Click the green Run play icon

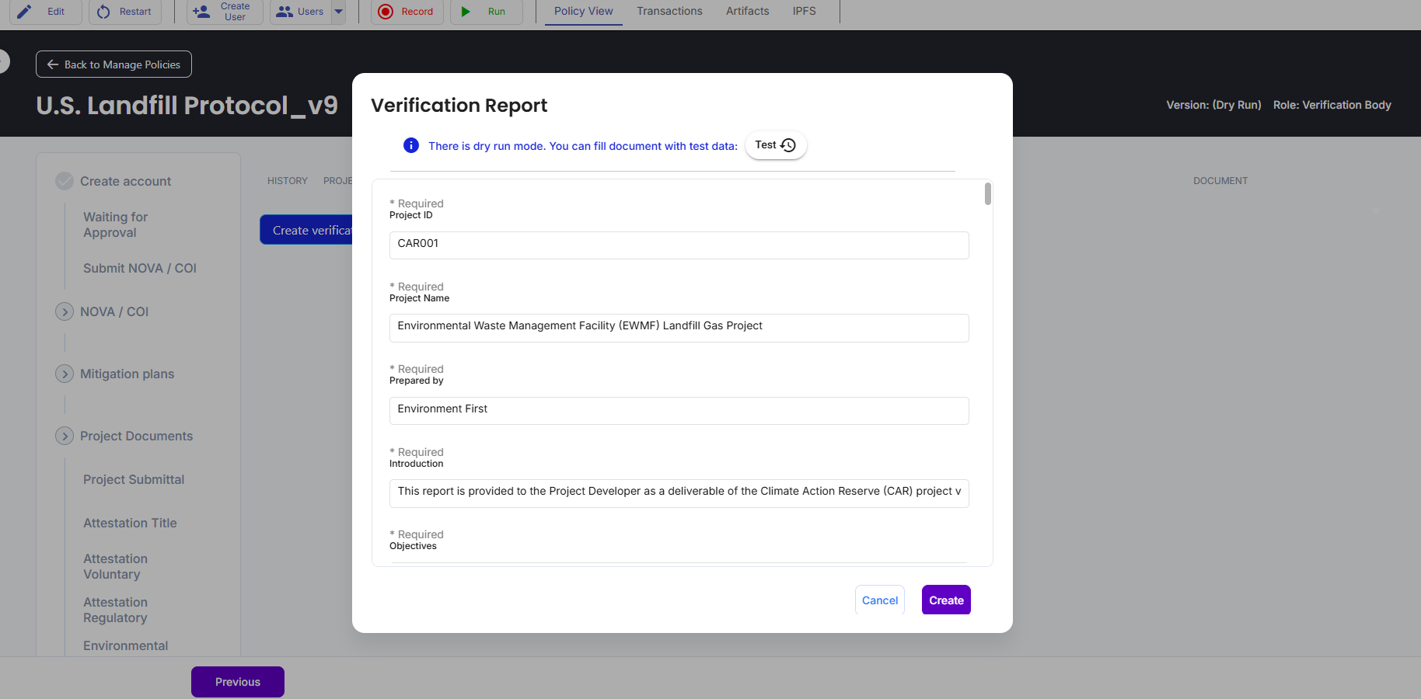466,12
